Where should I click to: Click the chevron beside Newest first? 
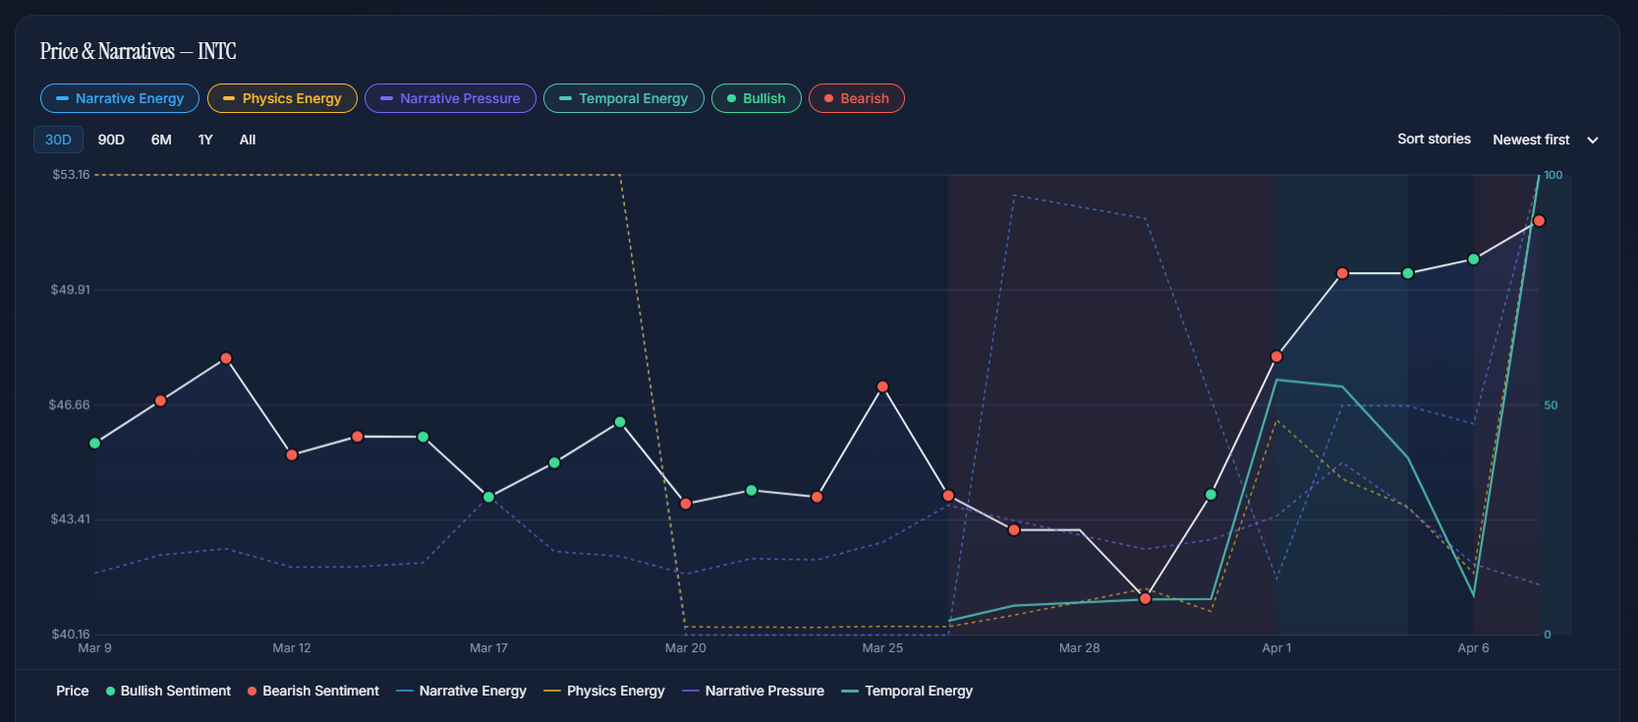pyautogui.click(x=1593, y=140)
